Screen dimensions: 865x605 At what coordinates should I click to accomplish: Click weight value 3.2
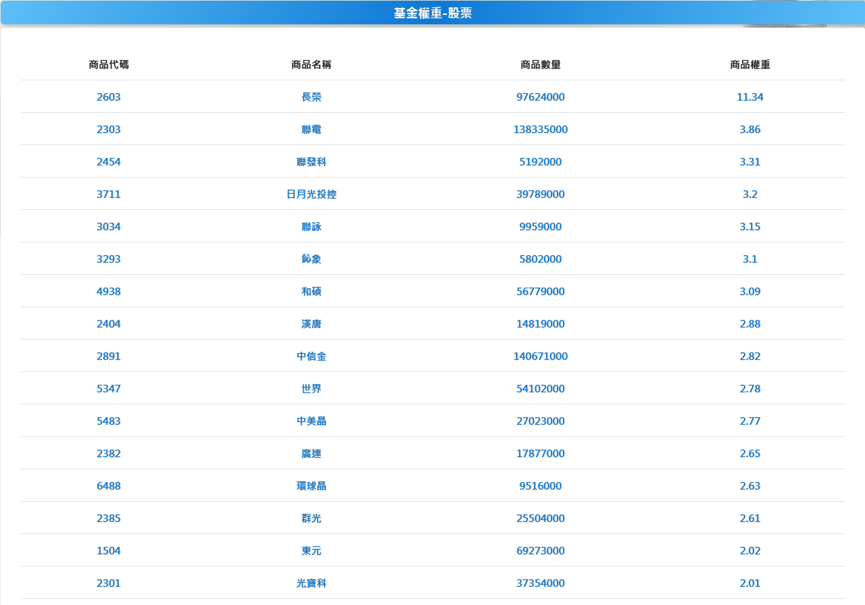[750, 194]
